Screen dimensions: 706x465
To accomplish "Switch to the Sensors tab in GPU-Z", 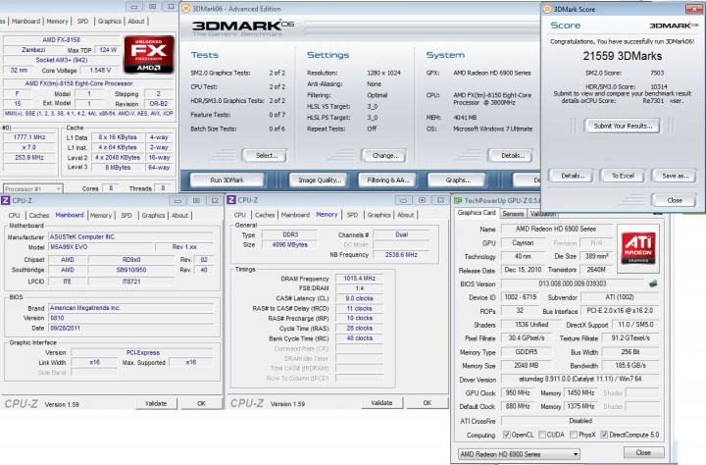I will click(x=513, y=214).
